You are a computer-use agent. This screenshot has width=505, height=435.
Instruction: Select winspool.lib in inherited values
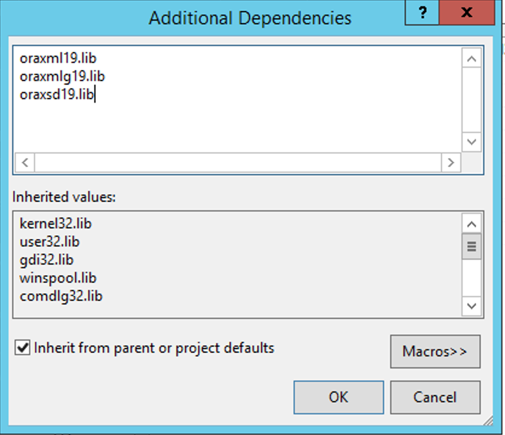[x=58, y=278]
